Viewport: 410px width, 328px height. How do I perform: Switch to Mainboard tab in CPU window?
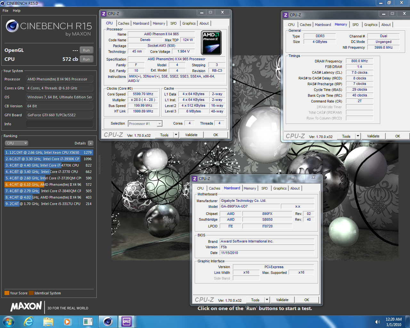click(x=141, y=23)
